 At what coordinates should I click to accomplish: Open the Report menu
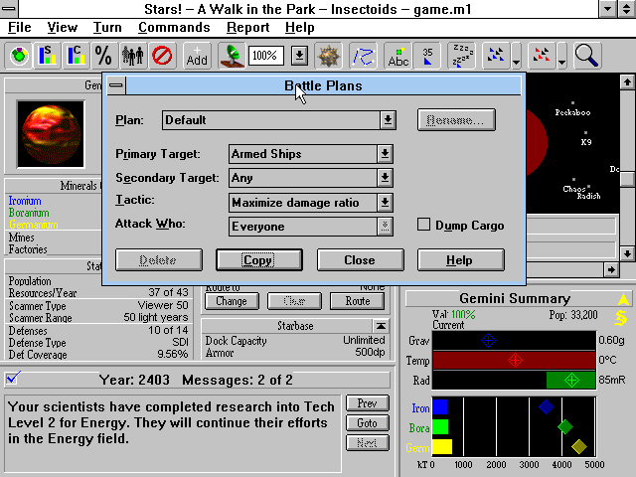(x=247, y=27)
